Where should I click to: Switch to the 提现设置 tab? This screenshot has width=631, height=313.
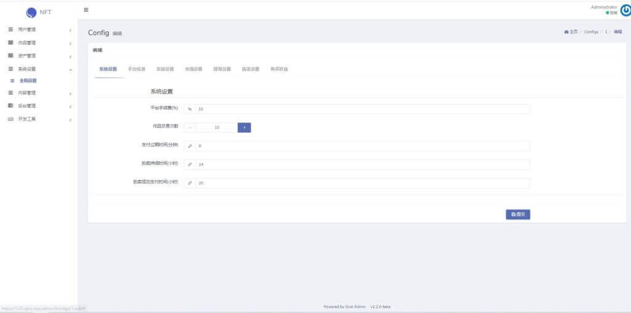tap(222, 69)
